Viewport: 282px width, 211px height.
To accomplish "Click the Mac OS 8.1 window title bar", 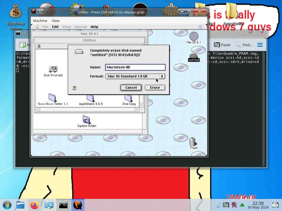I will tap(90, 34).
